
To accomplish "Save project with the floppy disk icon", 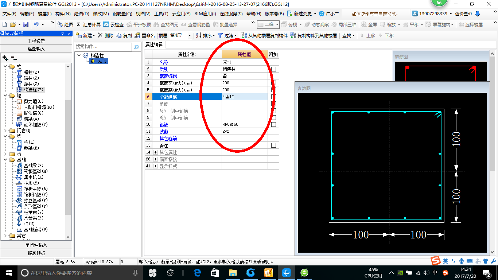I will pyautogui.click(x=26, y=24).
